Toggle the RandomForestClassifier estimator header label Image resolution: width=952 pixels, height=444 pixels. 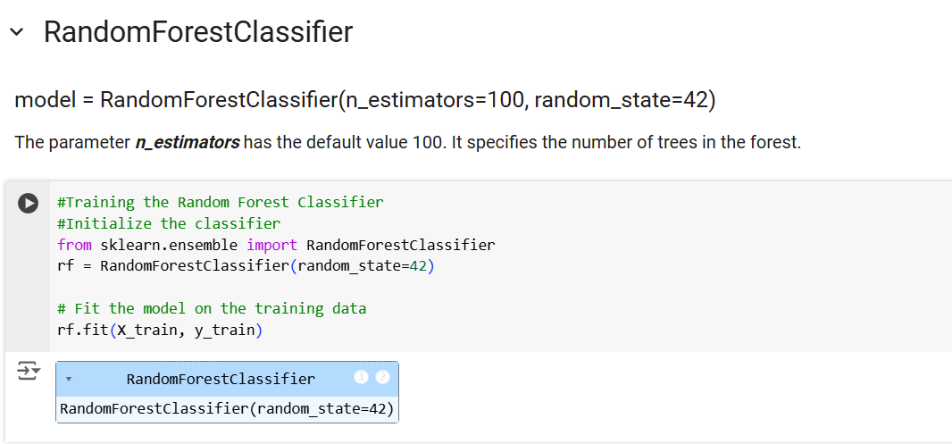click(x=221, y=379)
